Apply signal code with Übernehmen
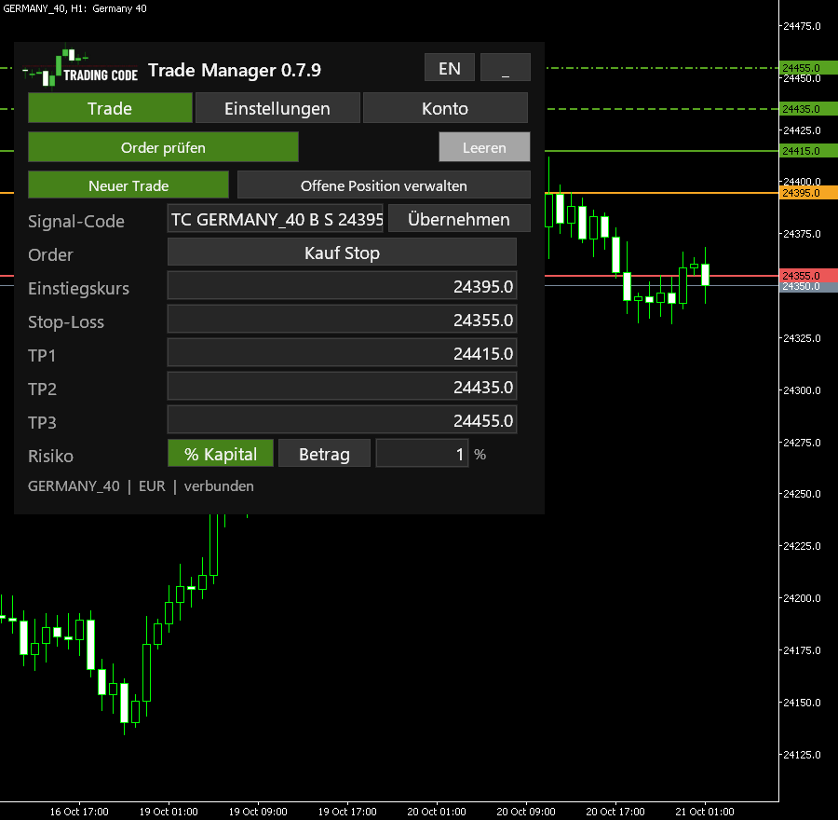 [459, 218]
